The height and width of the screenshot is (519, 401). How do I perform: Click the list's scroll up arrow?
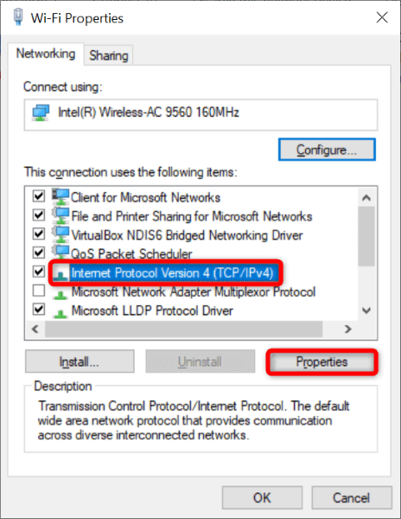366,197
